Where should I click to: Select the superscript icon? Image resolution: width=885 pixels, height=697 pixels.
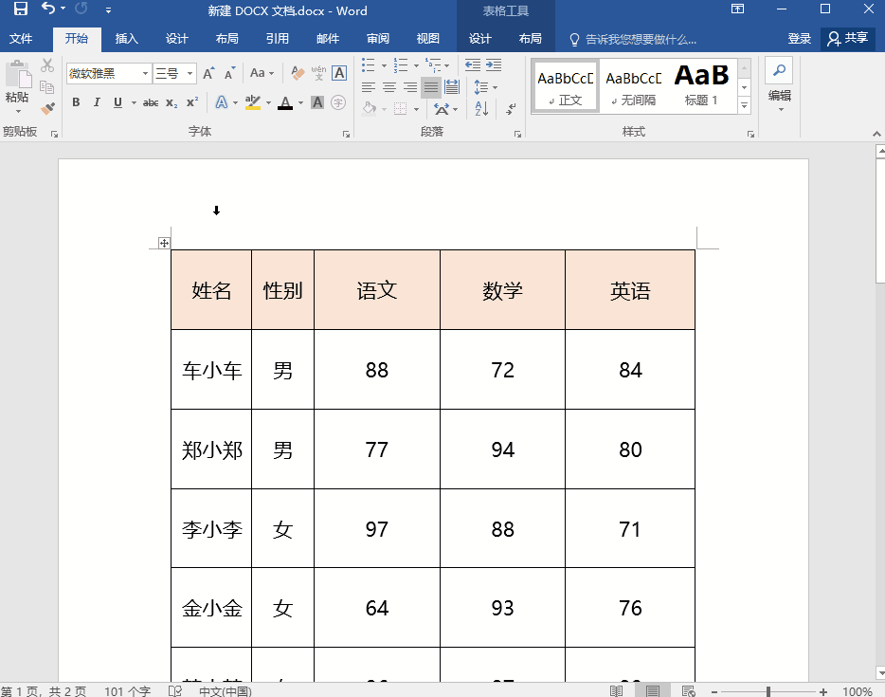tap(190, 101)
